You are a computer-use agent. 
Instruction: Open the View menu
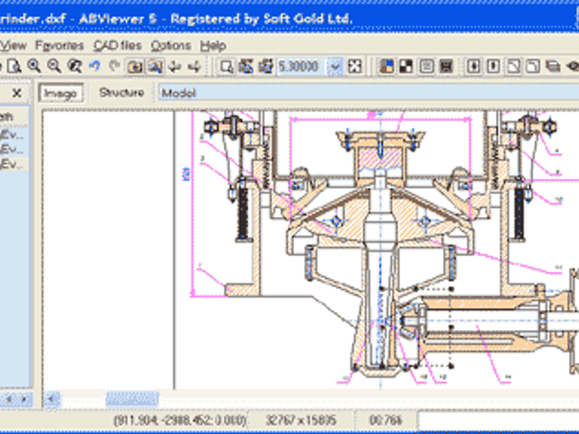click(13, 46)
